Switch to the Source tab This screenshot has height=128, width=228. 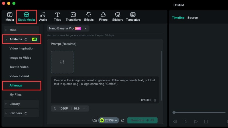192,18
